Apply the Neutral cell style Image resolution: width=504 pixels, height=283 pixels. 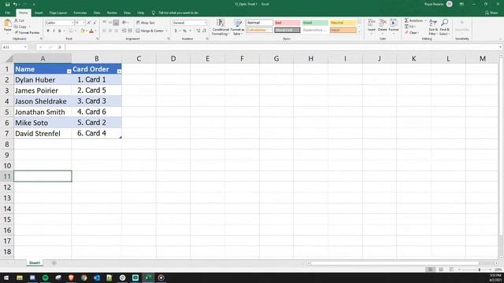pyautogui.click(x=343, y=23)
